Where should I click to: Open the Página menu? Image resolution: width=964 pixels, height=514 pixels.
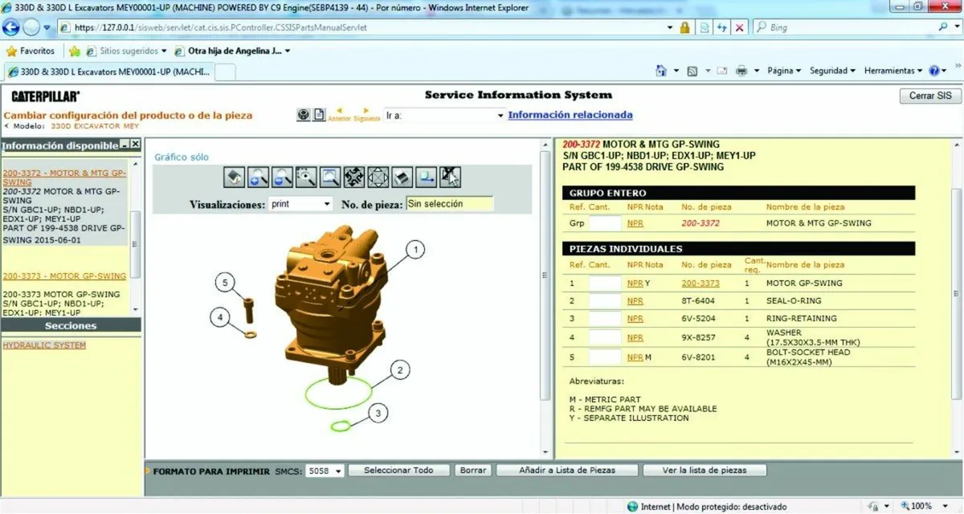784,71
